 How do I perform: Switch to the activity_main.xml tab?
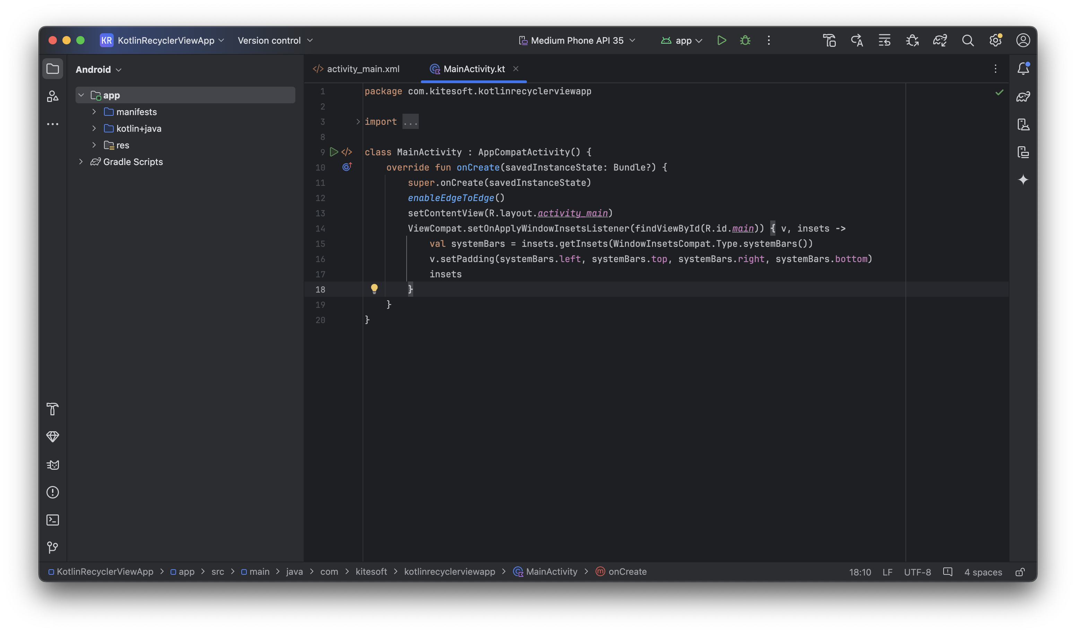pos(363,69)
